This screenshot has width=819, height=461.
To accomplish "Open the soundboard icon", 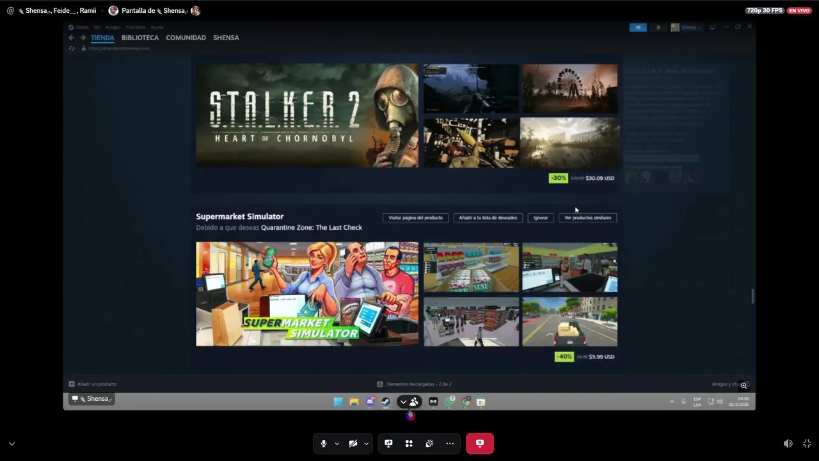I will 429,443.
